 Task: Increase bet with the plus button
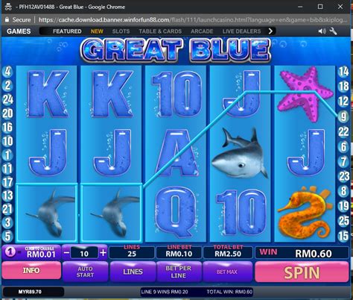103,253
